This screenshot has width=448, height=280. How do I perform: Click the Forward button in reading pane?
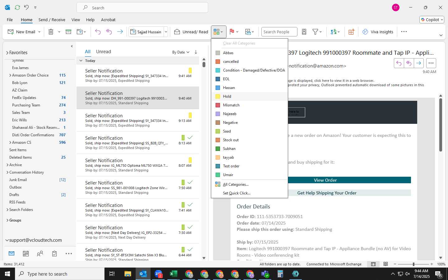(x=419, y=63)
